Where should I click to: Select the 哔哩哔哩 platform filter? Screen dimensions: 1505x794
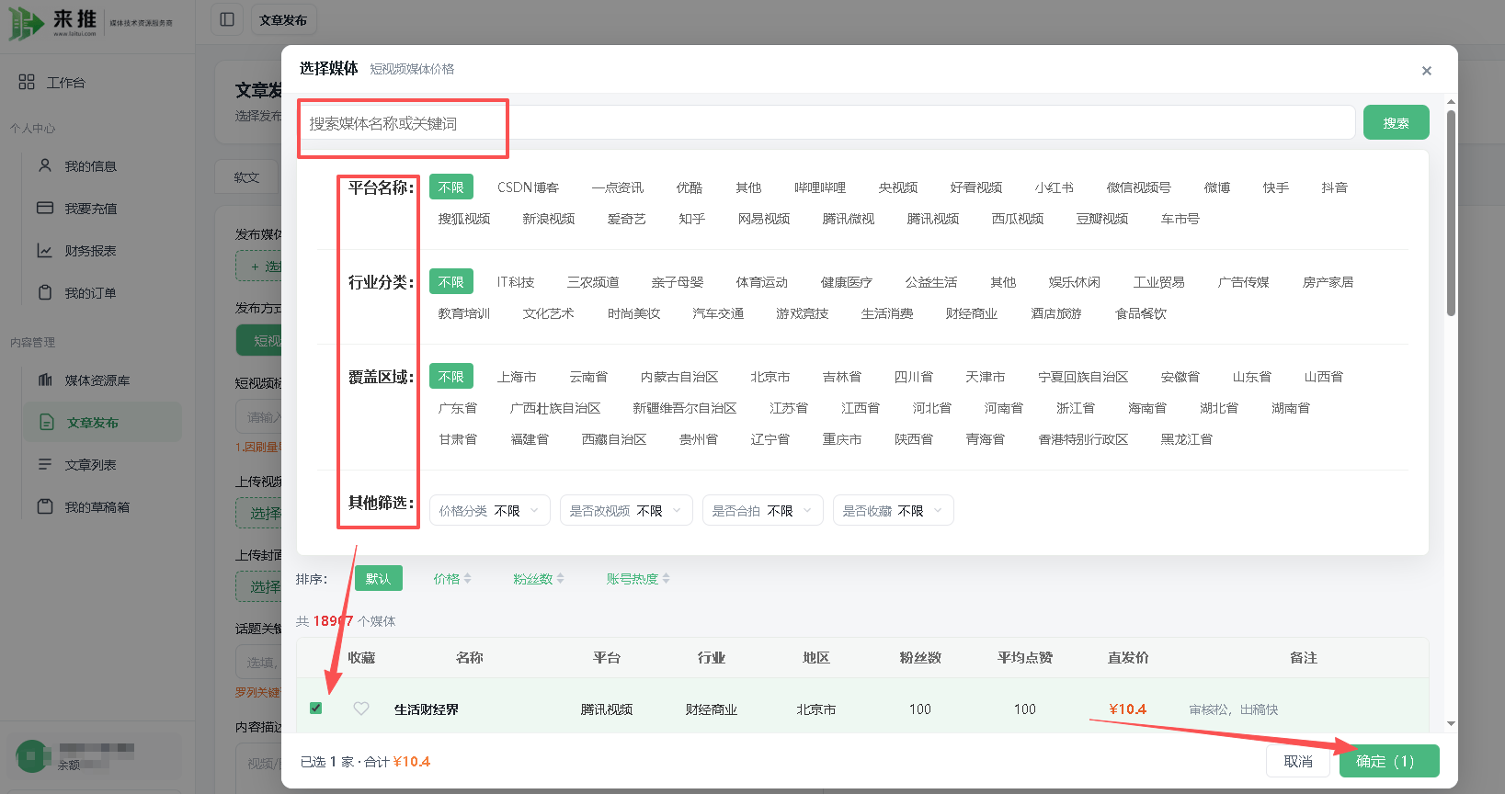[x=820, y=187]
